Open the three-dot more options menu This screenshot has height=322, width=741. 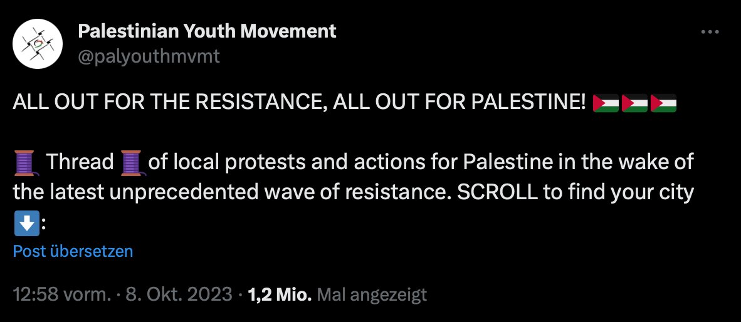click(x=710, y=33)
